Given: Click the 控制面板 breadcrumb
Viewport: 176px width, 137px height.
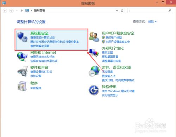Looking at the screenshot, I should (x=39, y=11).
